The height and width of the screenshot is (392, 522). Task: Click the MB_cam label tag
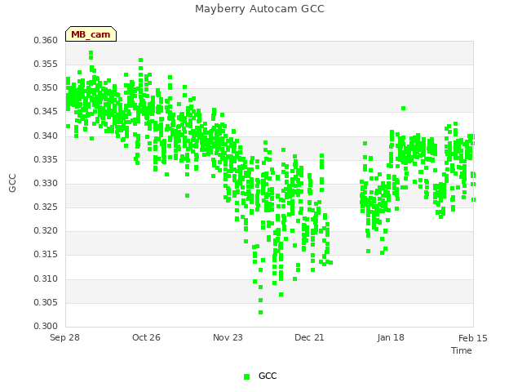[91, 34]
